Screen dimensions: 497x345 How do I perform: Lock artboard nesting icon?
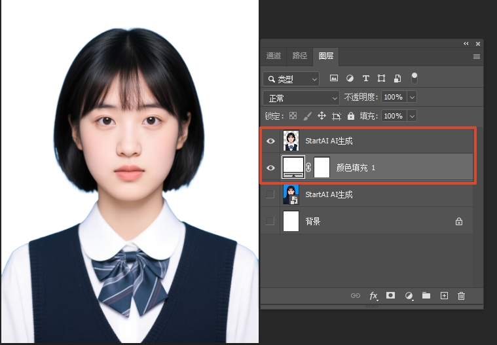coord(337,117)
